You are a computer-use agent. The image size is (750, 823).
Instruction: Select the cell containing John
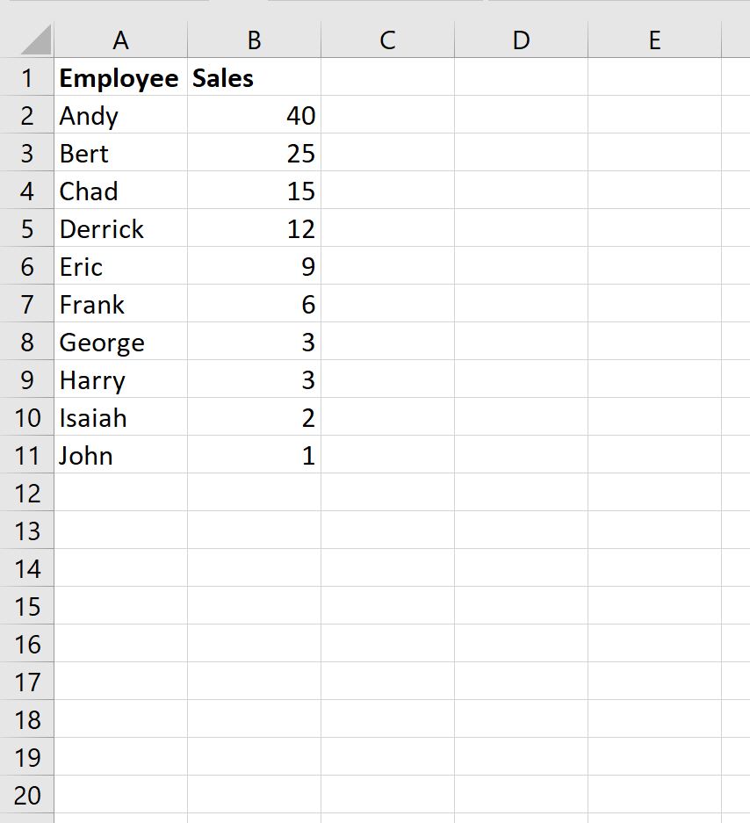(x=120, y=455)
